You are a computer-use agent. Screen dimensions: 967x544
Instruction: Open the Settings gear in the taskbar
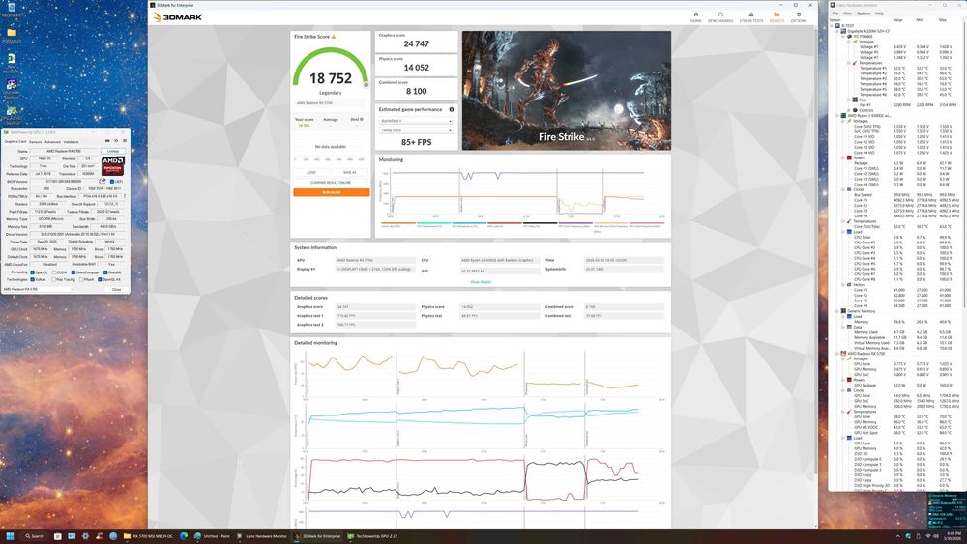85,536
